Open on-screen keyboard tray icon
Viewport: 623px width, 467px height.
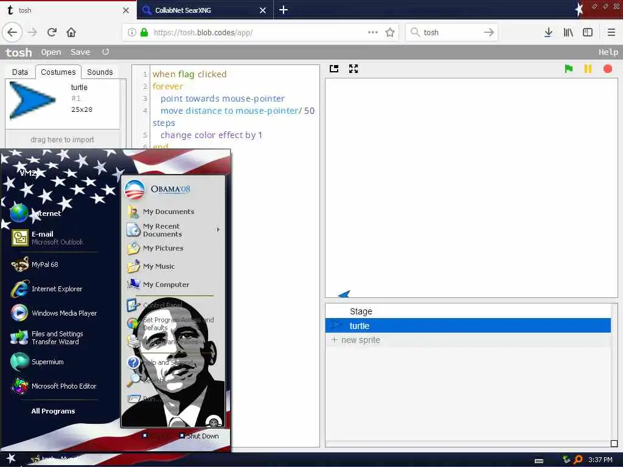[539, 461]
